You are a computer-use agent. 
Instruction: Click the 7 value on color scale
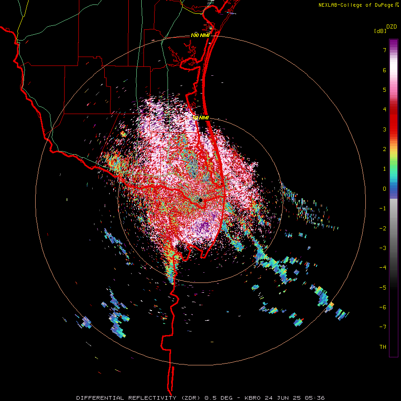[x=385, y=50]
